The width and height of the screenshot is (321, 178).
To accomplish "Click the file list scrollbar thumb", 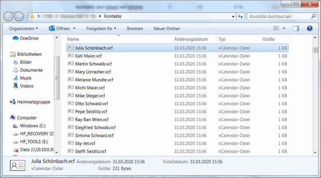I will (315, 50).
